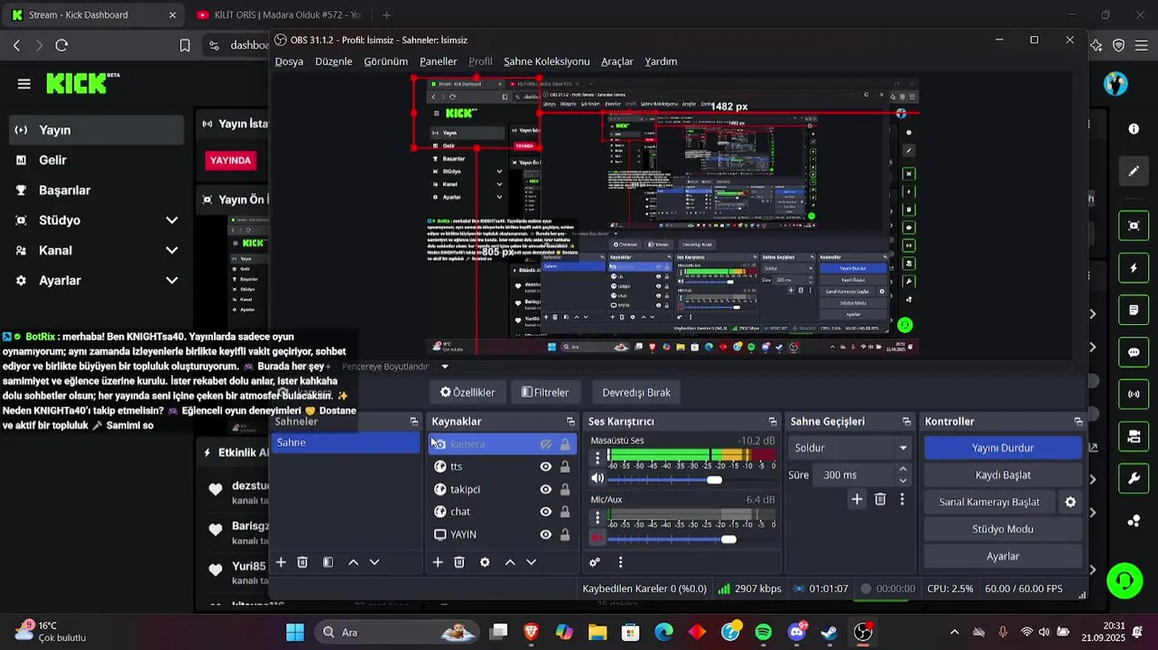1158x650 pixels.
Task: Open Ses Karıştırıcı three-dot menu at bottom
Action: [x=620, y=562]
